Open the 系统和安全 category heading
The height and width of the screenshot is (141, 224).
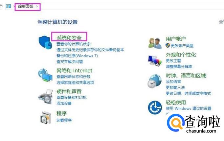tap(69, 37)
